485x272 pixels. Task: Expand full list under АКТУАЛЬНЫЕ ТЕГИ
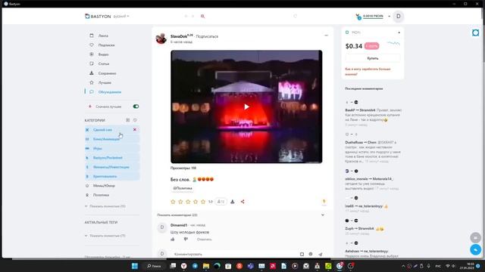(x=105, y=236)
